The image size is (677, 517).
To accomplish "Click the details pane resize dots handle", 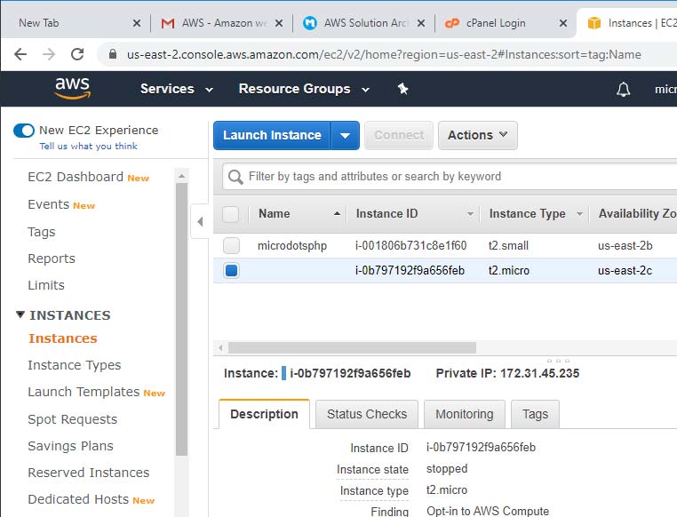I will pyautogui.click(x=558, y=361).
